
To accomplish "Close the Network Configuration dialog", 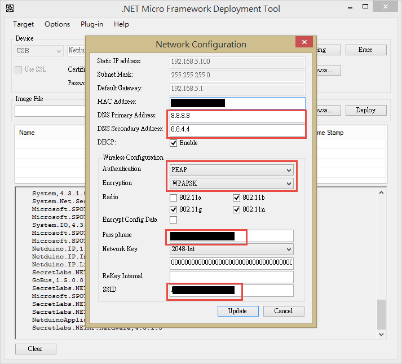I will coord(304,42).
